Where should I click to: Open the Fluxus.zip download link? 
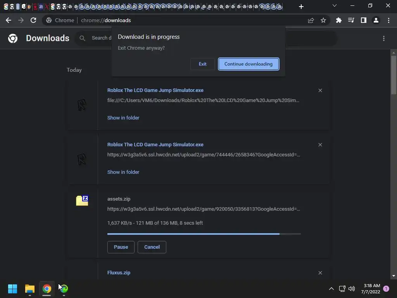[119, 273]
